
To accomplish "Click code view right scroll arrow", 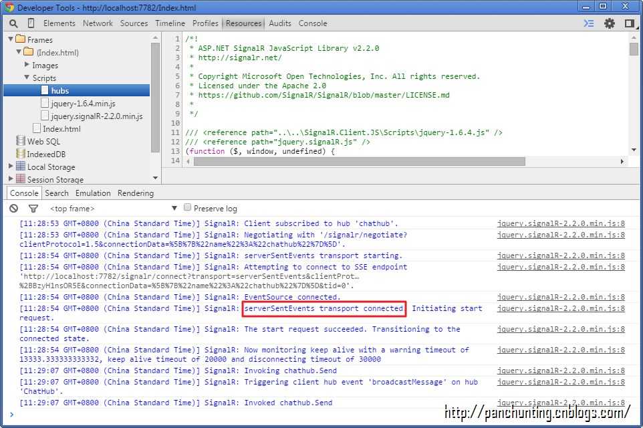I will pos(622,161).
